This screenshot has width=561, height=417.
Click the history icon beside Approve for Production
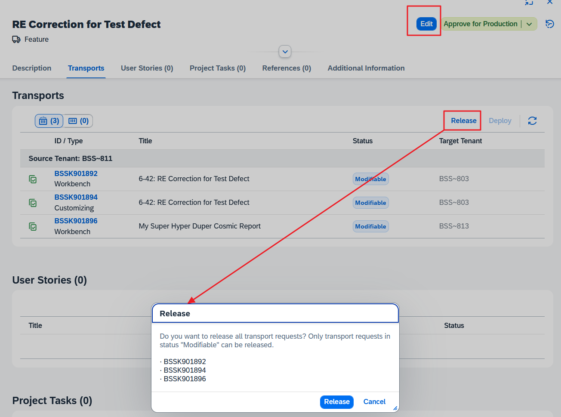click(549, 24)
